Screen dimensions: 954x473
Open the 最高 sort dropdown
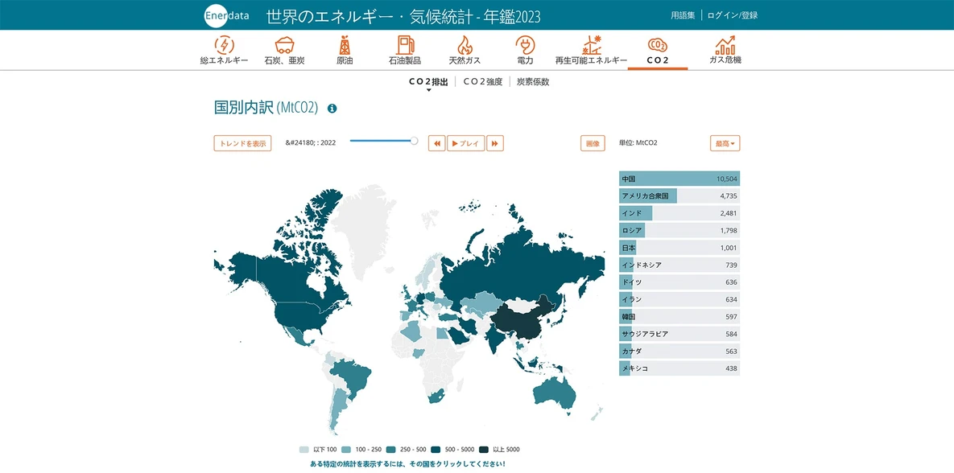725,143
